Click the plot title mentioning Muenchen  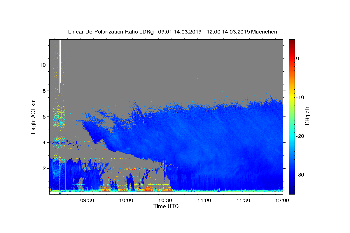[172, 32]
